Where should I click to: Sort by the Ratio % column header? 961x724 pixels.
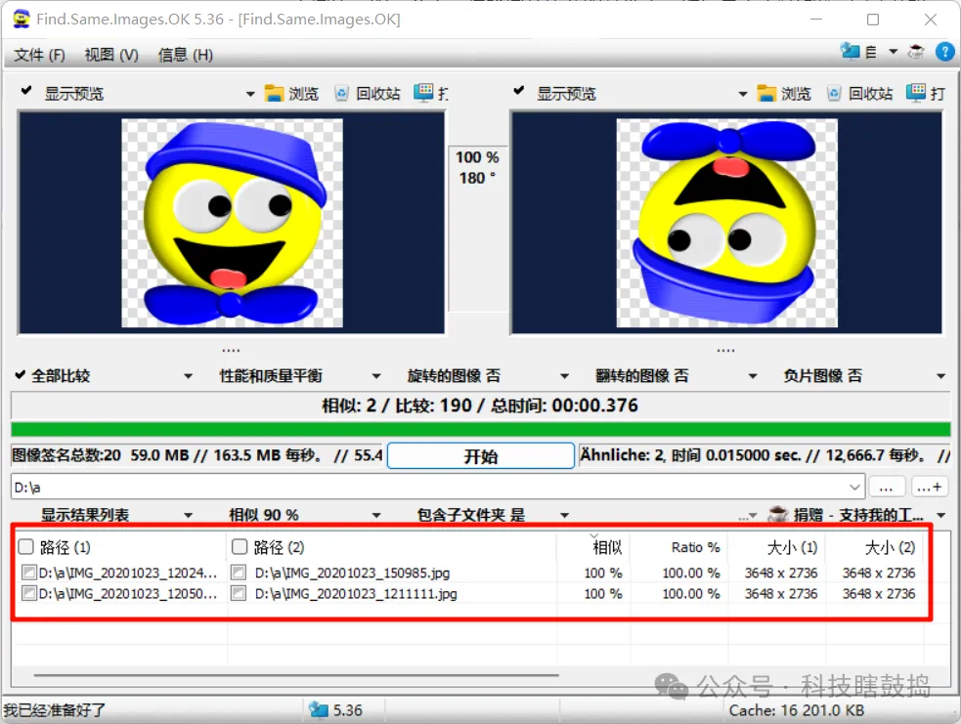tap(695, 547)
